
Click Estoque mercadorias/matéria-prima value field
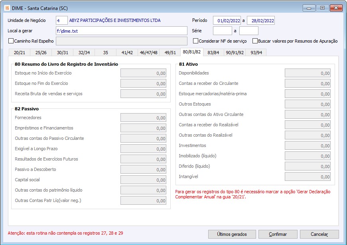pyautogui.click(x=308, y=94)
